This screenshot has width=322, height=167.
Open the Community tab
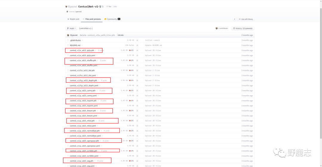[x=112, y=19]
